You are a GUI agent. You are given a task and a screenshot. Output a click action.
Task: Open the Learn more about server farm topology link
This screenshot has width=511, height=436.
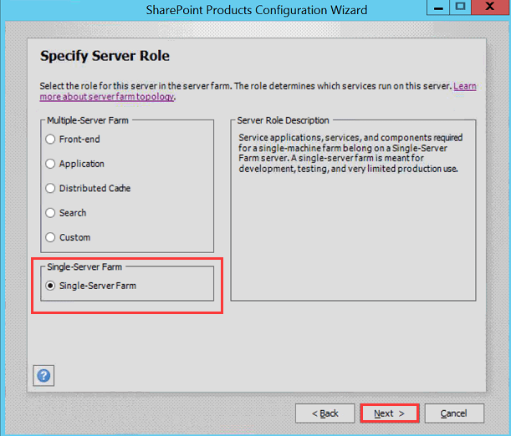106,97
